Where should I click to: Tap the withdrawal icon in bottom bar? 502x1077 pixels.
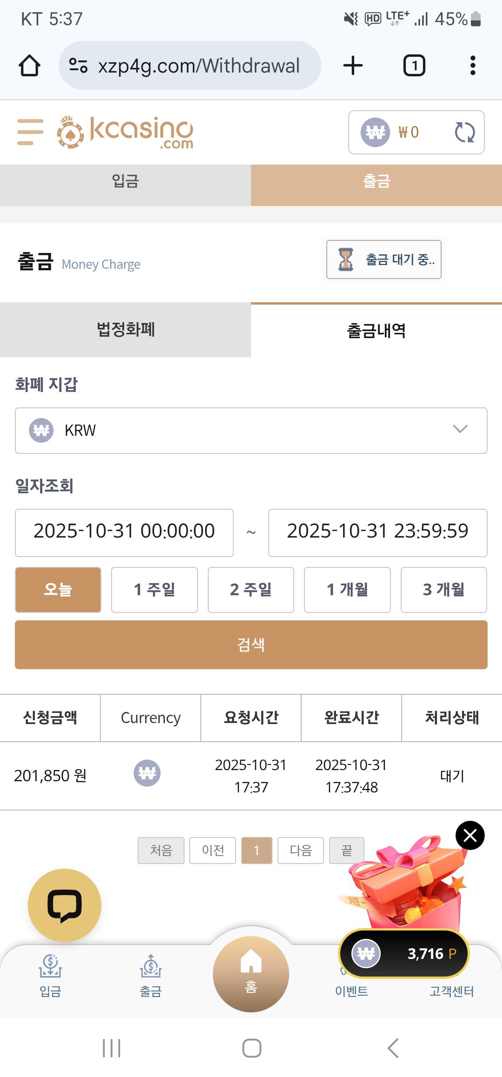tap(151, 975)
